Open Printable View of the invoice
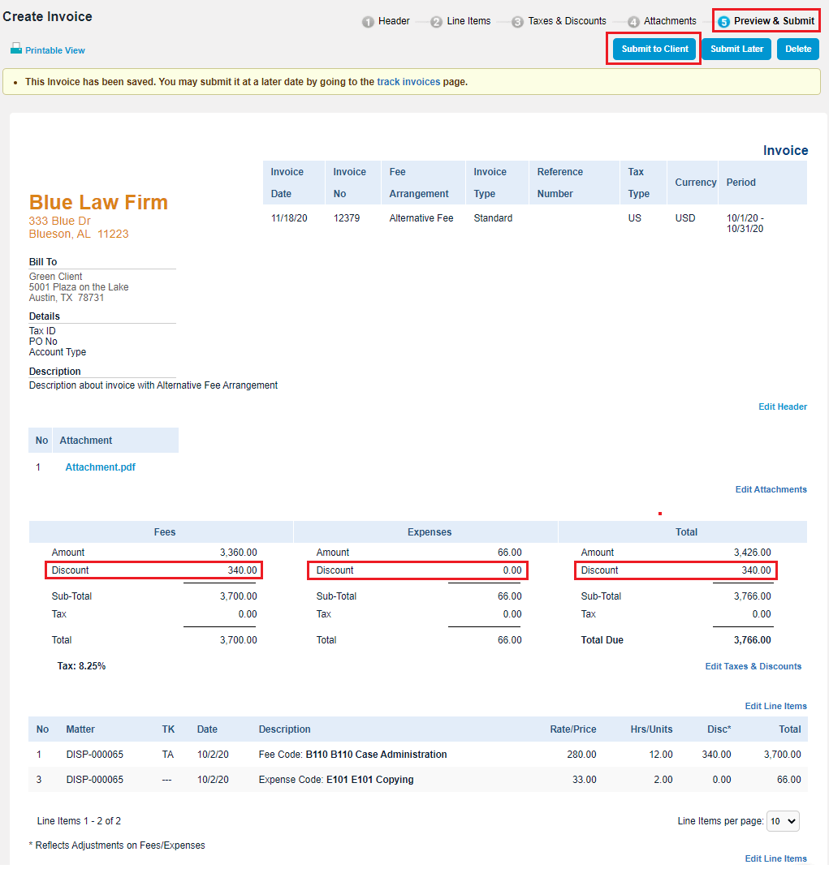 [x=54, y=49]
